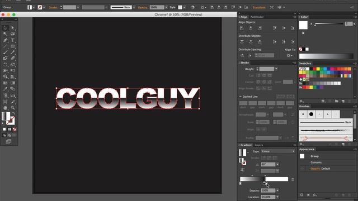Click Contents row in Appearance panel
This screenshot has height=201, width=358.
coord(316,162)
